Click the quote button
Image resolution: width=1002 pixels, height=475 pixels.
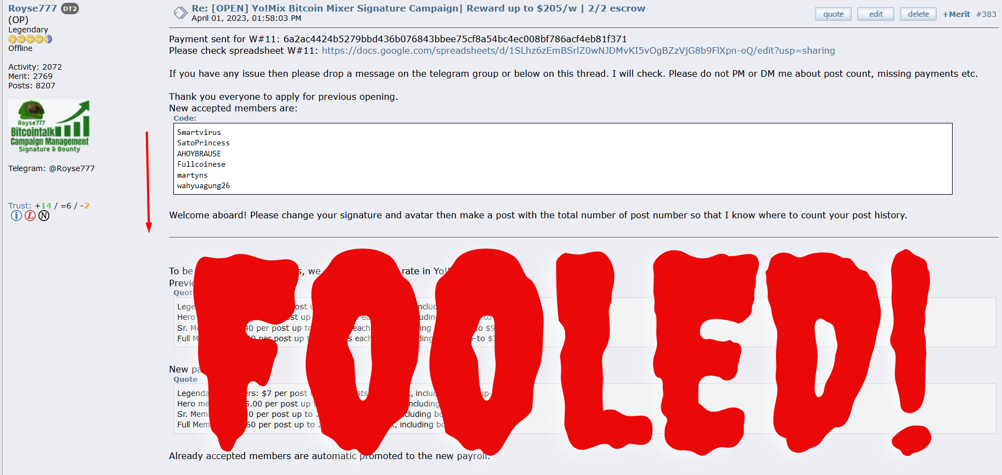click(x=833, y=14)
